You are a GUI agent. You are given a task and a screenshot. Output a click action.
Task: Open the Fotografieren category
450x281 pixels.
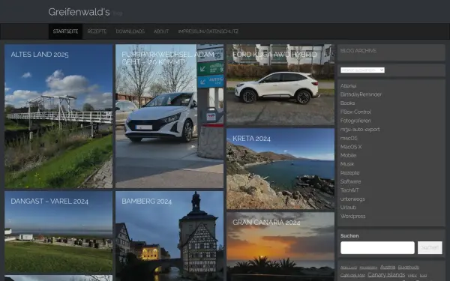click(x=355, y=121)
